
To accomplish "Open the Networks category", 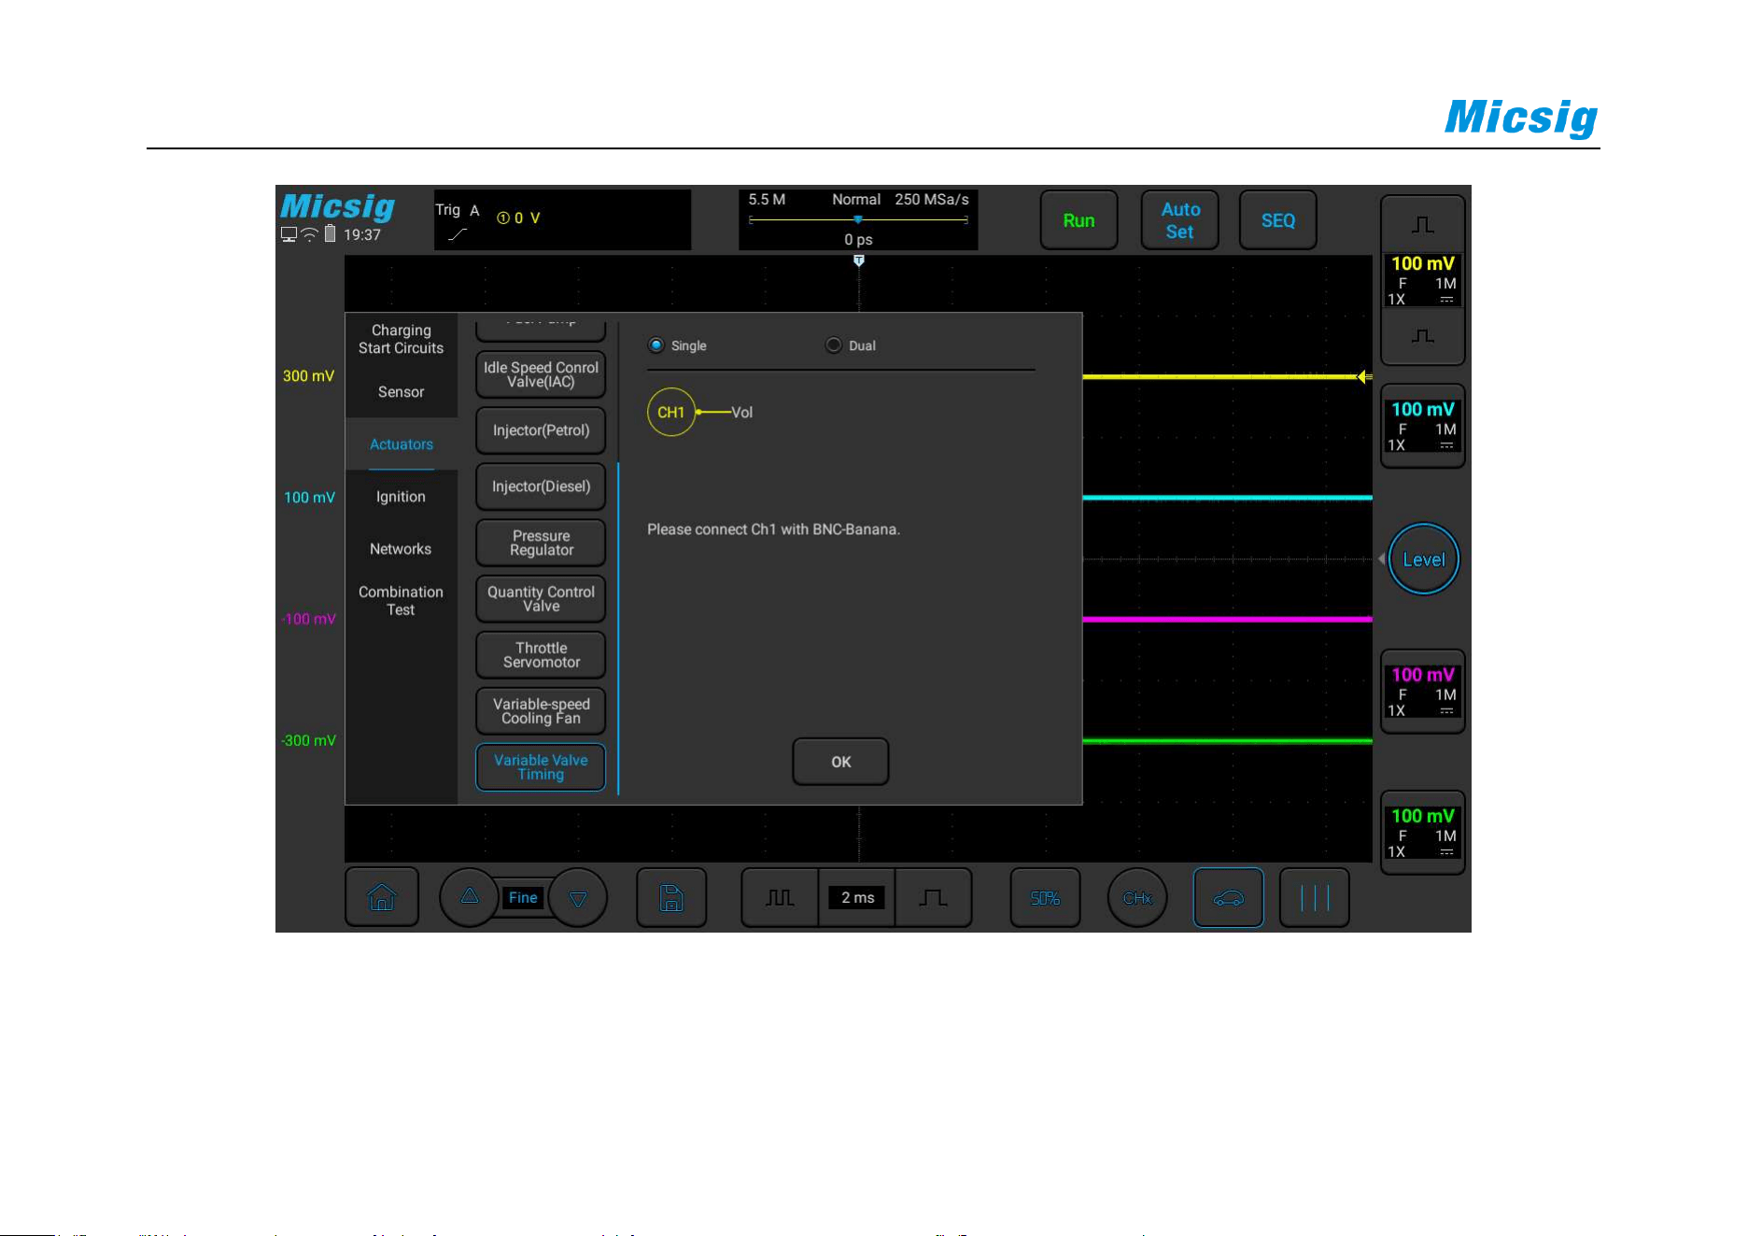I will (401, 549).
